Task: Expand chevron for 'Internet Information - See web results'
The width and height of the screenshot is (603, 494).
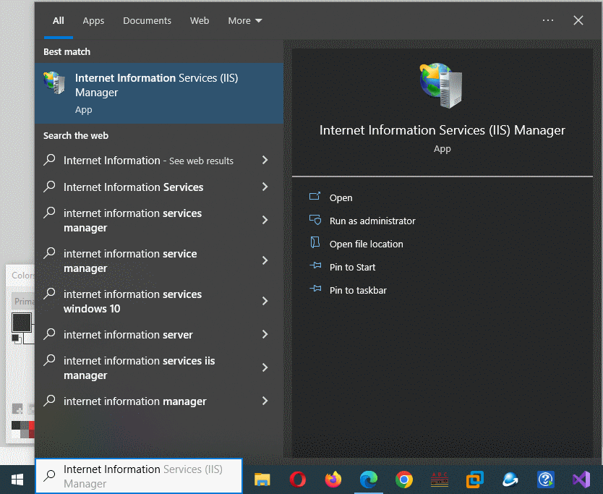Action: point(265,160)
